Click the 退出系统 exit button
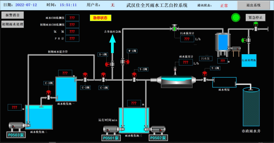Viewport: 274px width, 143px height. pos(254,5)
